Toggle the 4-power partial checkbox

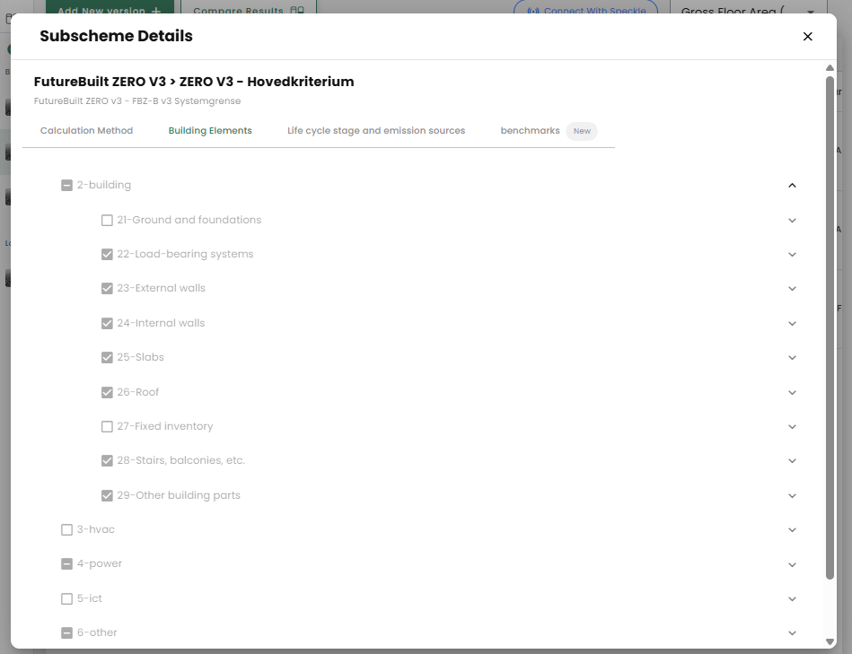click(66, 564)
